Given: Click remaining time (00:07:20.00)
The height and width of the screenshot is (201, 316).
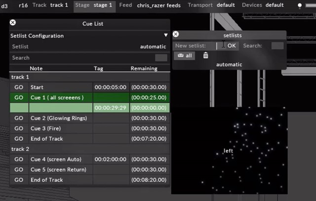Looking at the screenshot, I should (149, 139).
